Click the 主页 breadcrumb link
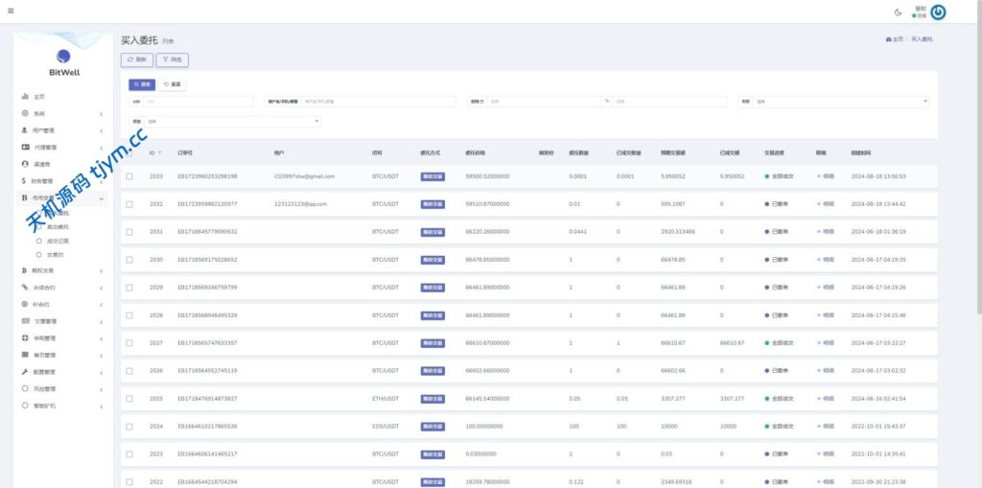The width and height of the screenshot is (982, 488). 895,39
